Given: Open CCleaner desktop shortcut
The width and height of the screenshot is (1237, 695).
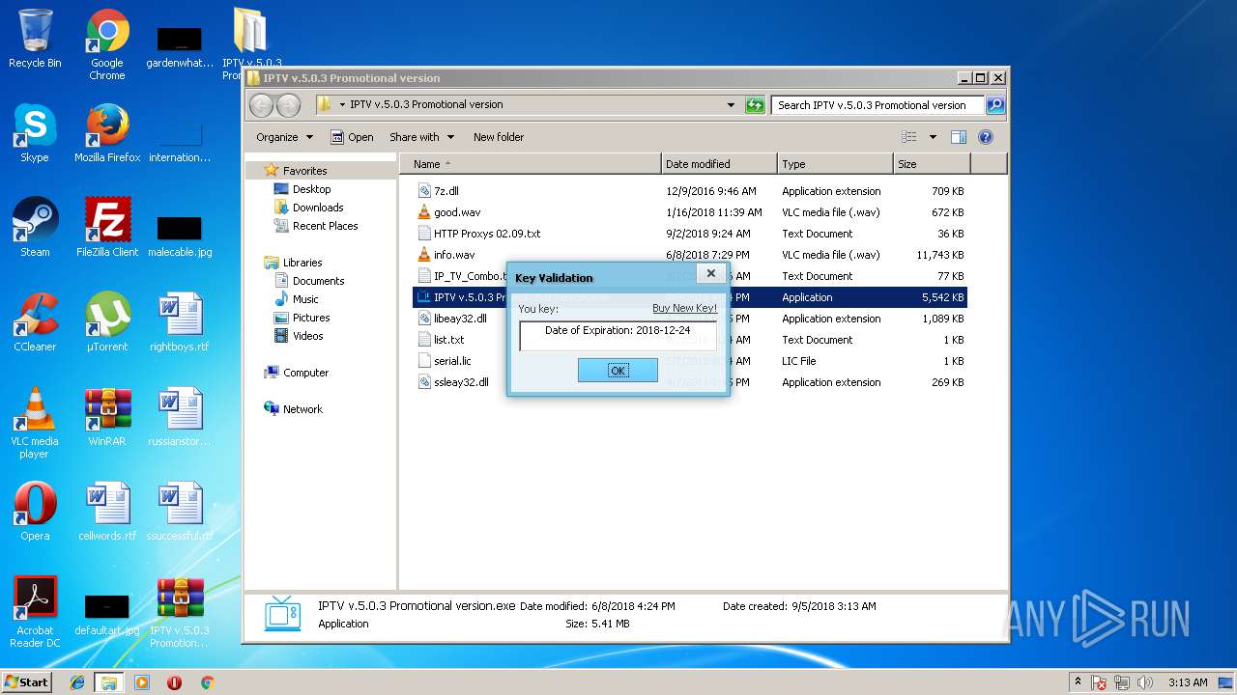Looking at the screenshot, I should [35, 322].
